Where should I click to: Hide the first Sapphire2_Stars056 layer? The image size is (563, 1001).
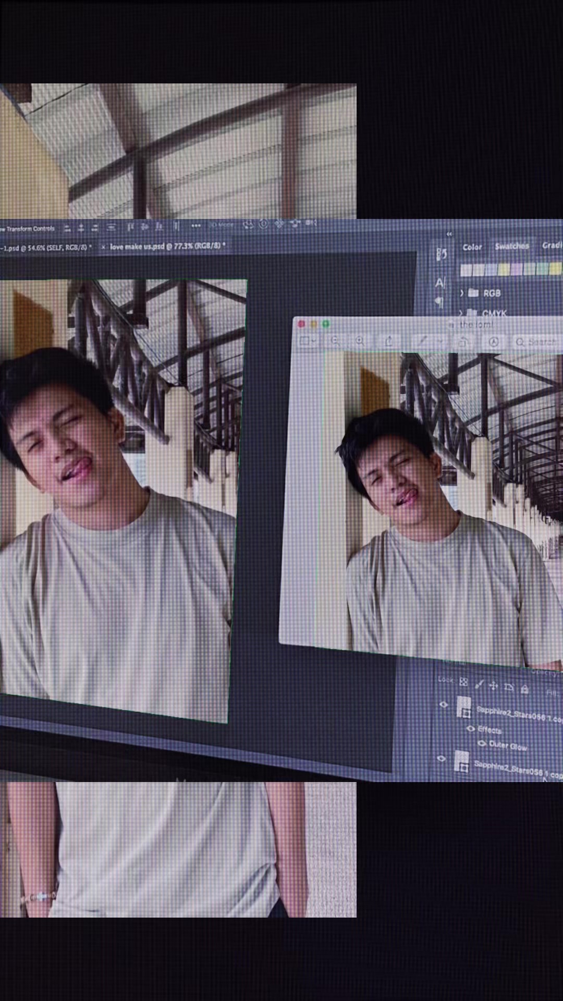tap(444, 704)
